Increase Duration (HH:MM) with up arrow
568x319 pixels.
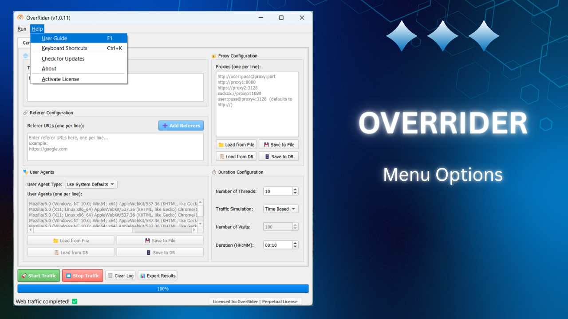296,243
